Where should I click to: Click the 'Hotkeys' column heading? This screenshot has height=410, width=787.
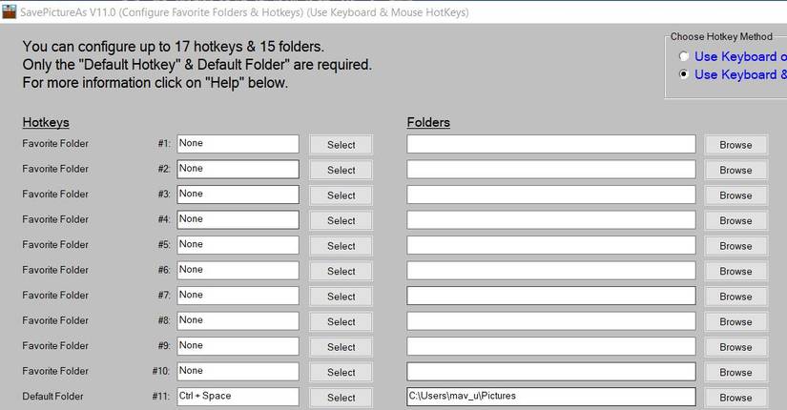point(46,122)
